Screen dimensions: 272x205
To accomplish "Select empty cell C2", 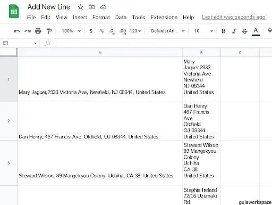I will point(240,121).
